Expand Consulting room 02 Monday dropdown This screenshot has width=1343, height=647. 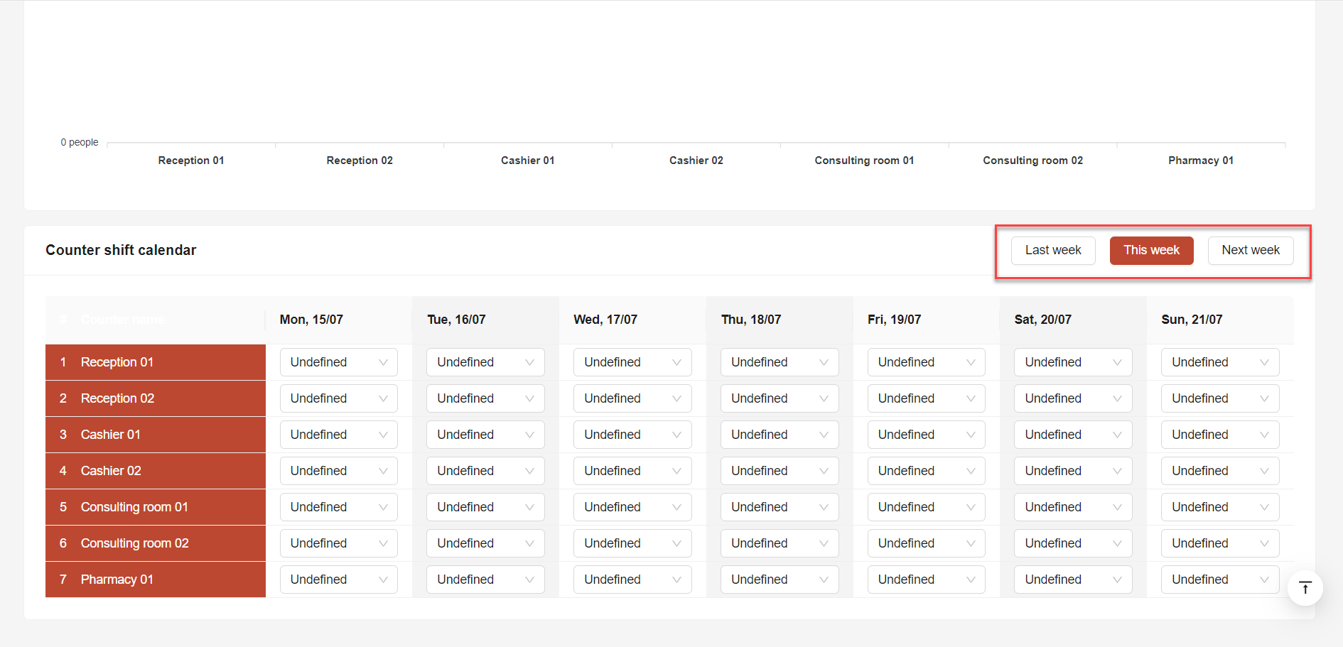point(338,543)
